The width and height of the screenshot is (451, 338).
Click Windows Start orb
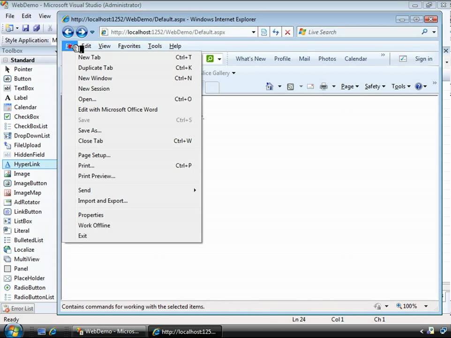point(13,330)
